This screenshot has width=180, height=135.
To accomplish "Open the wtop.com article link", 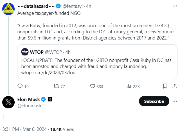I will tap(49, 73).
